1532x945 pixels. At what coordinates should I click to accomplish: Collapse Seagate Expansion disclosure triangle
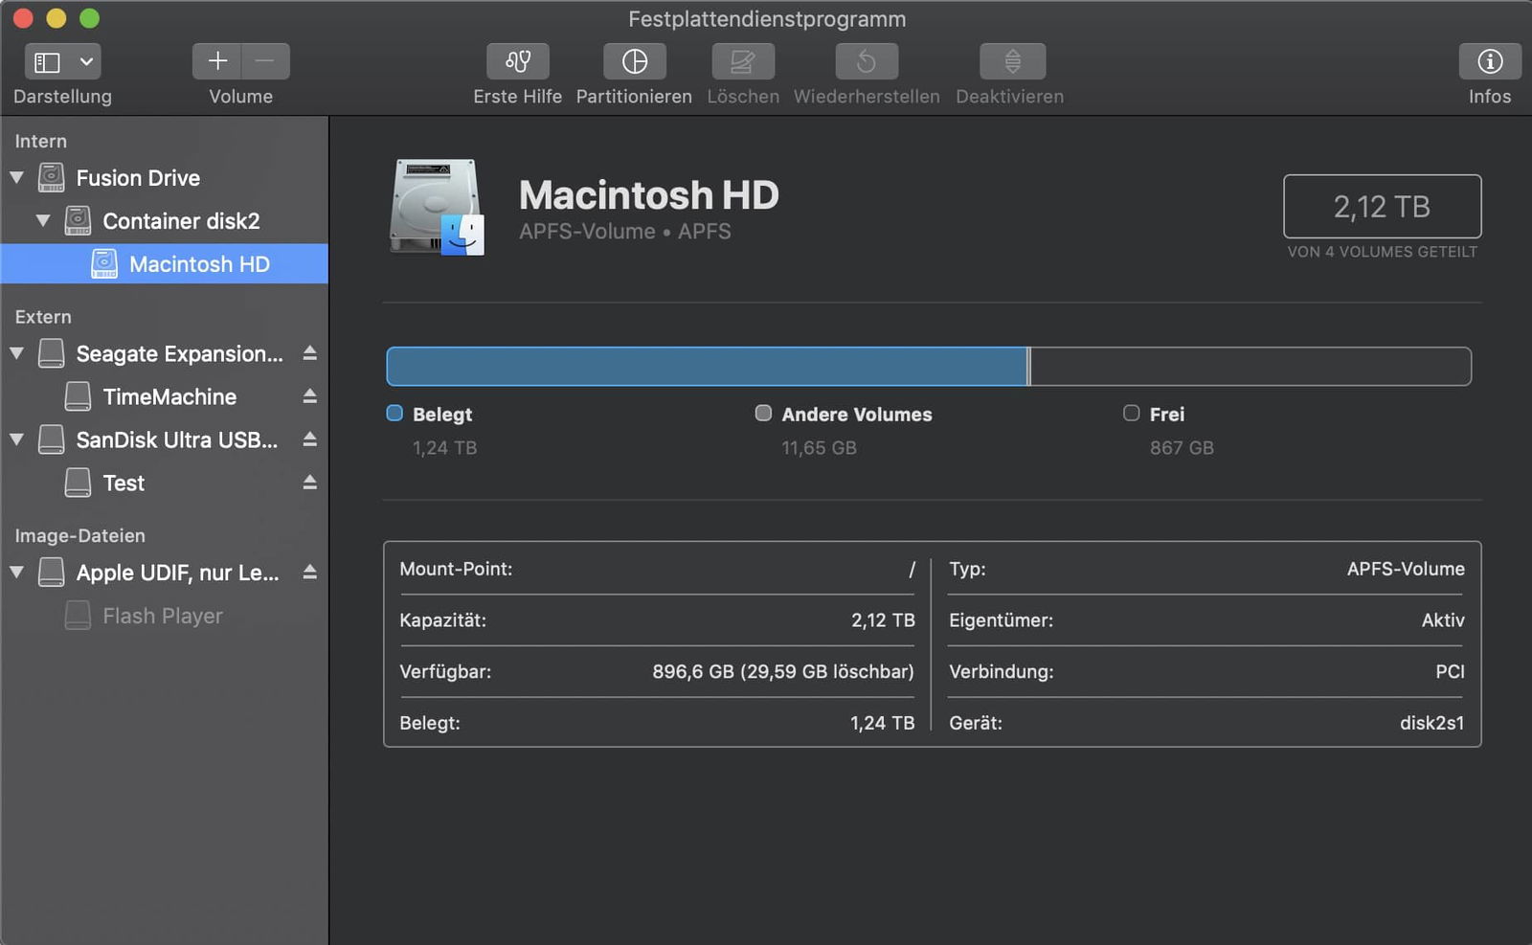click(16, 353)
